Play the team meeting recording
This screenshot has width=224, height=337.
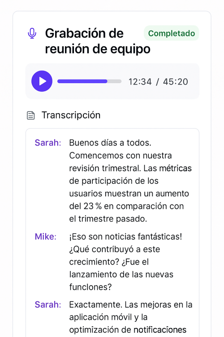(x=42, y=81)
